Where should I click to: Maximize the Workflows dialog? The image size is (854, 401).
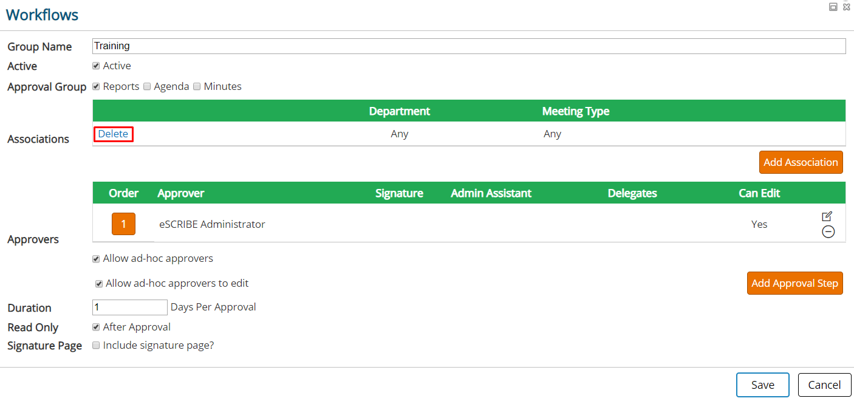click(833, 7)
